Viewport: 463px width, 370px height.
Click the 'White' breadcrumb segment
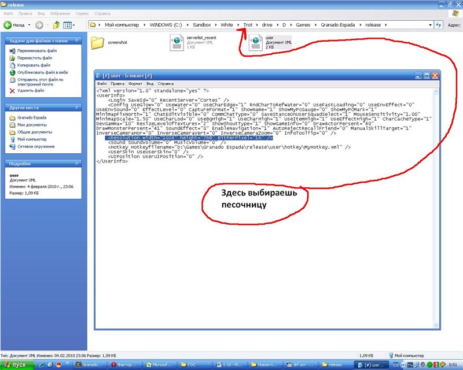pos(226,25)
